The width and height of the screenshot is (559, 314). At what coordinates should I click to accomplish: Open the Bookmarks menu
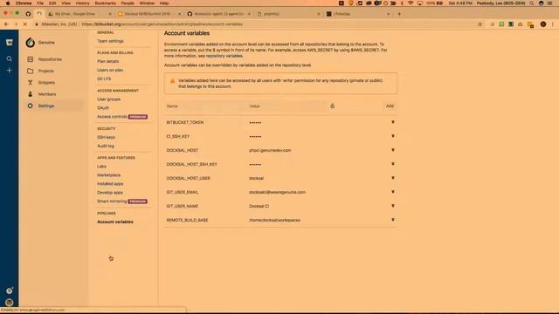(x=105, y=3)
